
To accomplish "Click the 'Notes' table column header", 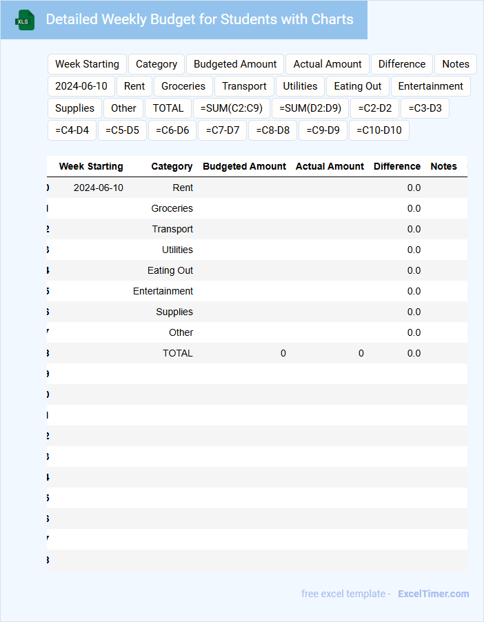I will tap(443, 166).
